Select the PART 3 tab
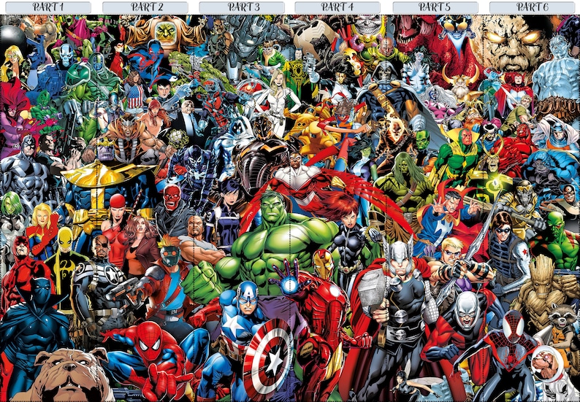This screenshot has height=402, width=580. 242,7
